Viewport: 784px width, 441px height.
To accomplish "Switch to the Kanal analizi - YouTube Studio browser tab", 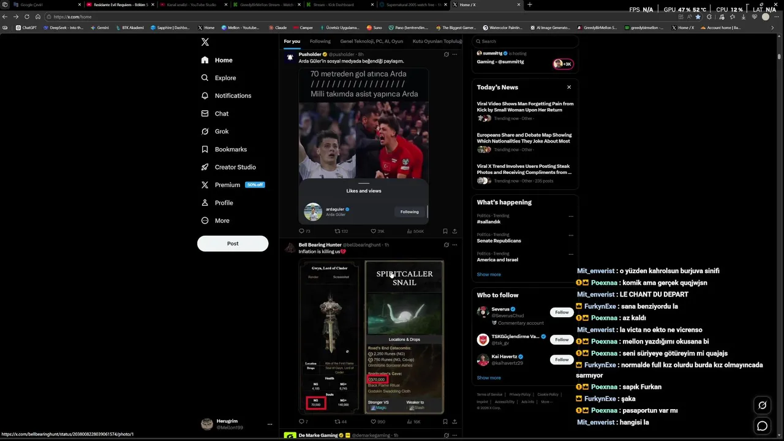I will tap(193, 4).
